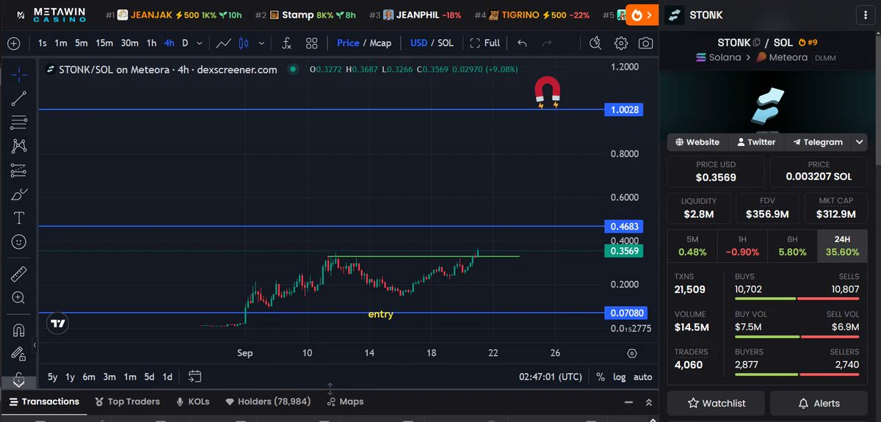The image size is (881, 422).
Task: Set the 1m timeframe
Action: [61, 43]
